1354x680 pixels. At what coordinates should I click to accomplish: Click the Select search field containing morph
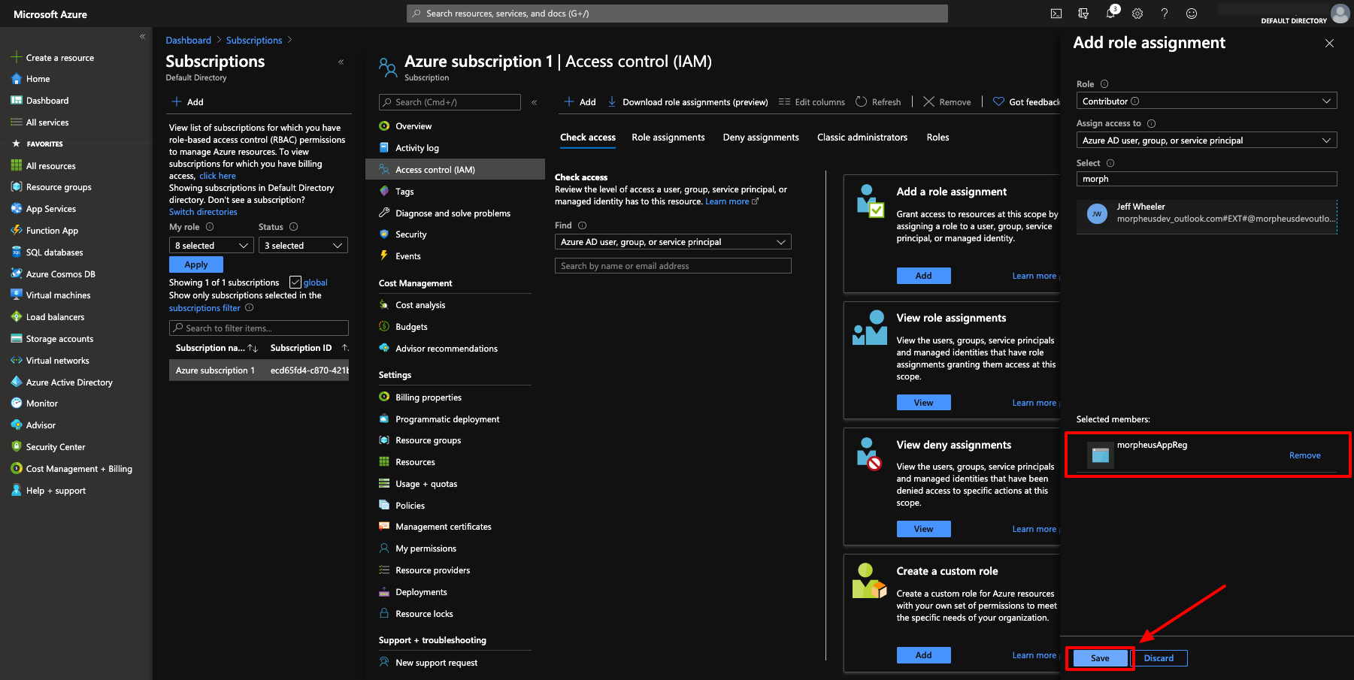tap(1206, 179)
